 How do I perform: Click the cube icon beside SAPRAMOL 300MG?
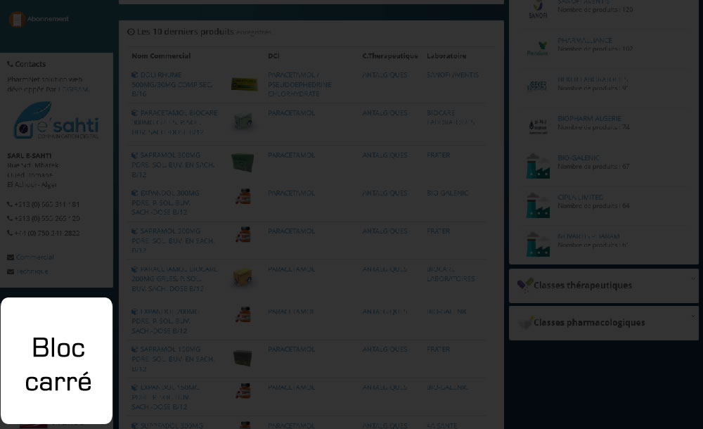pyautogui.click(x=134, y=155)
